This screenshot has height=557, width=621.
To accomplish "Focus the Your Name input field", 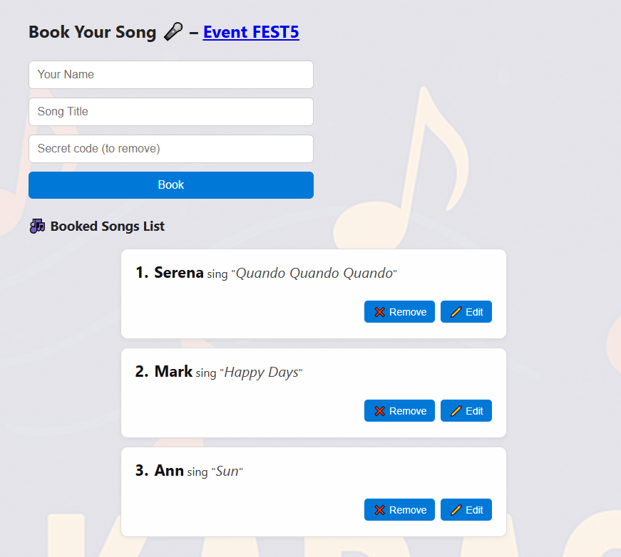I will point(171,75).
